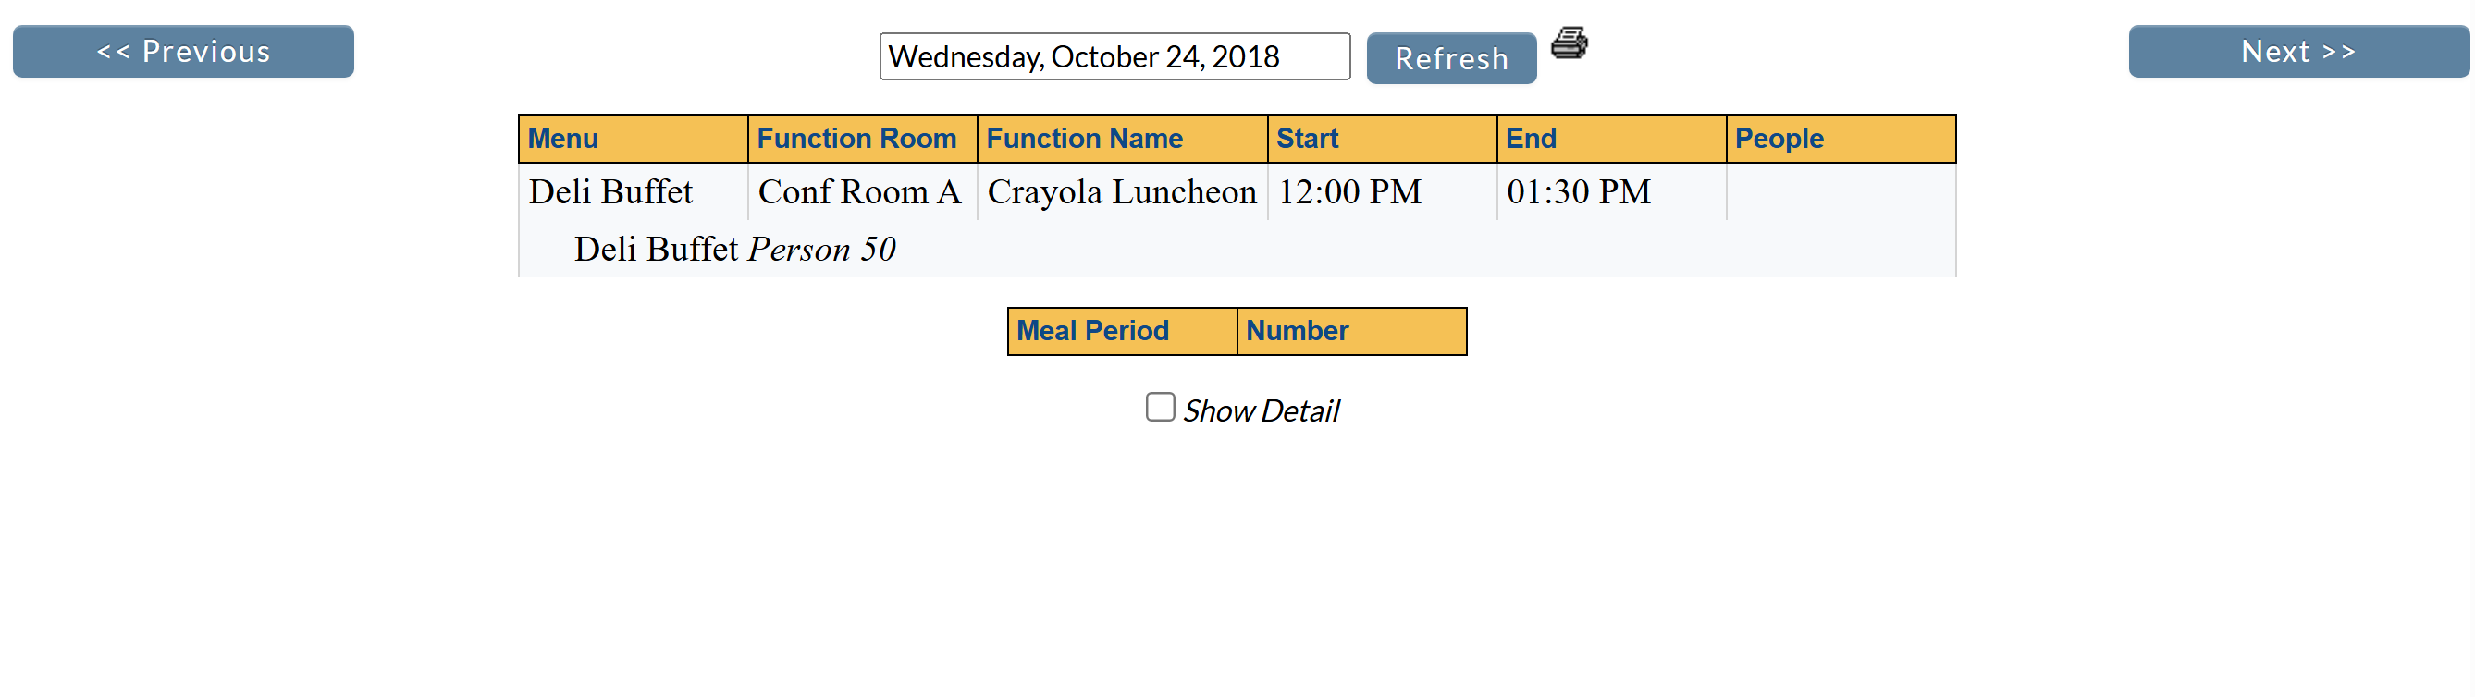Screen dimensions: 2475x697
Task: Sort by Function Room column header
Action: [856, 140]
